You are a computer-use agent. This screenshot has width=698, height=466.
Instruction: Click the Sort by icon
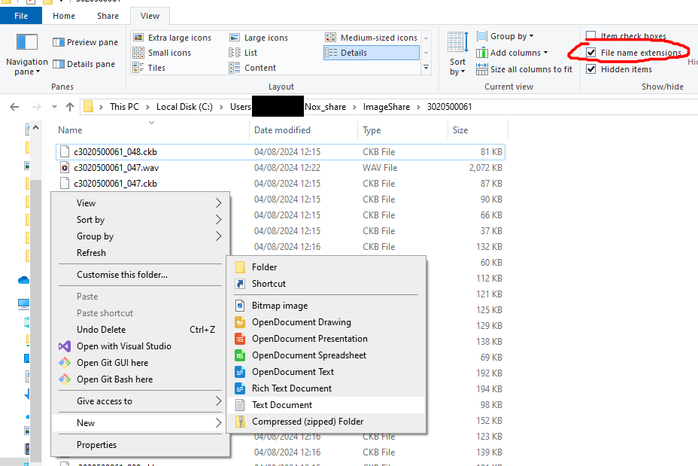pyautogui.click(x=457, y=42)
